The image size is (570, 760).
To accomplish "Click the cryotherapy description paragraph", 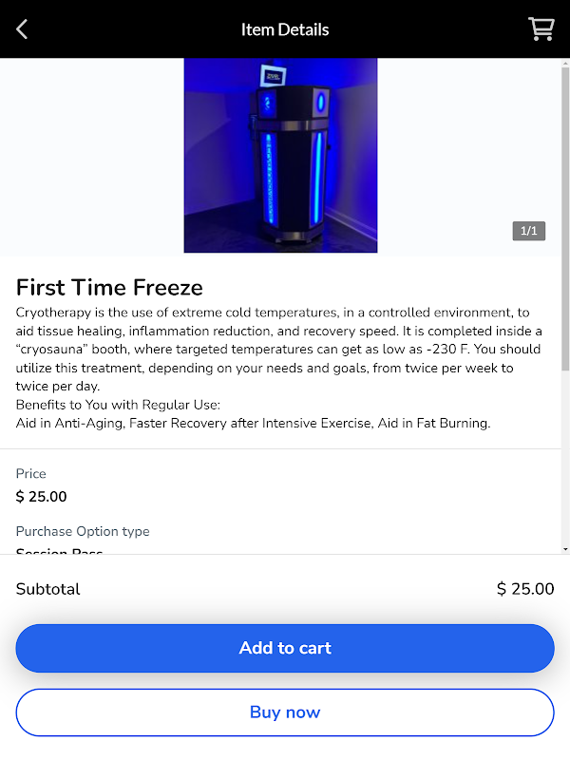I will tap(278, 349).
